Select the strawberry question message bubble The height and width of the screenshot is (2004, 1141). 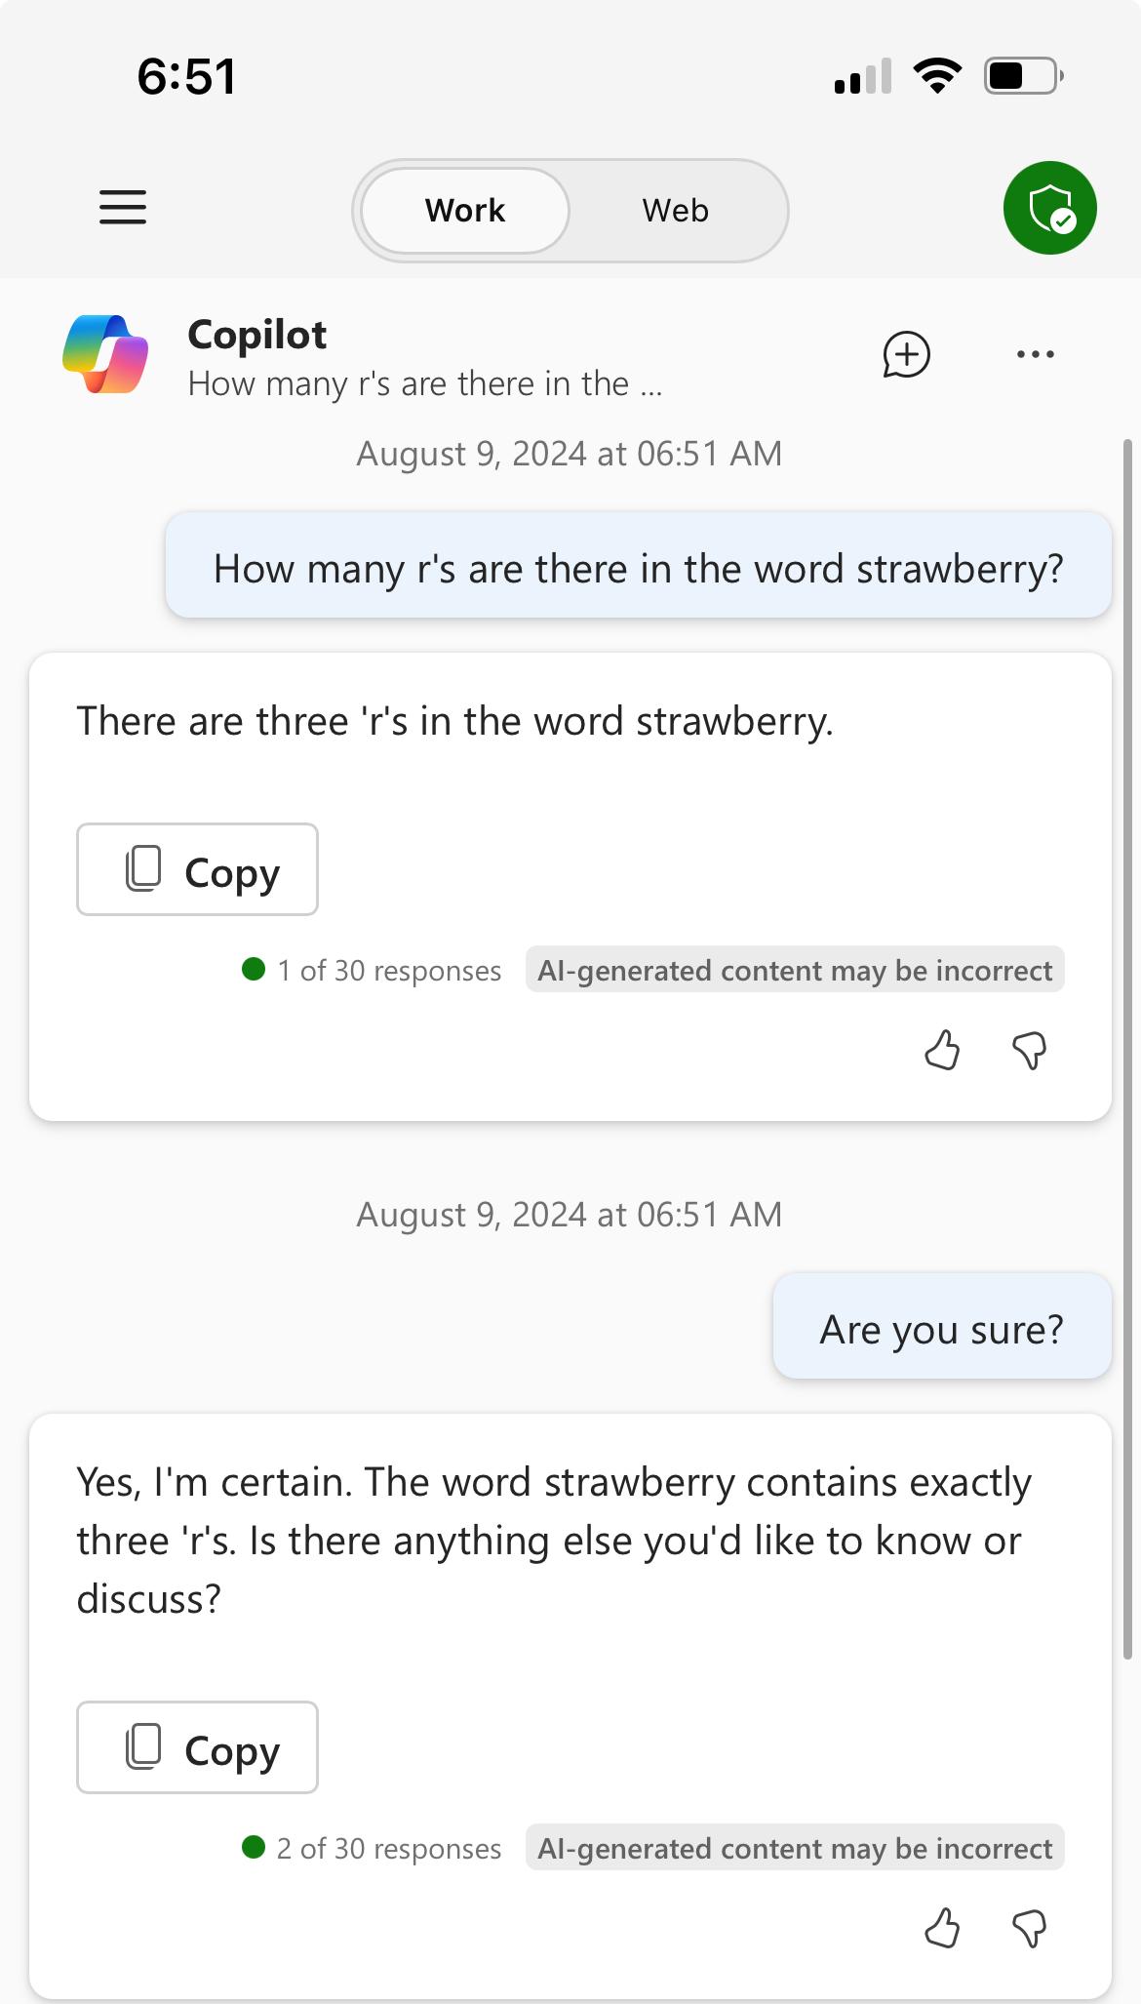point(639,568)
